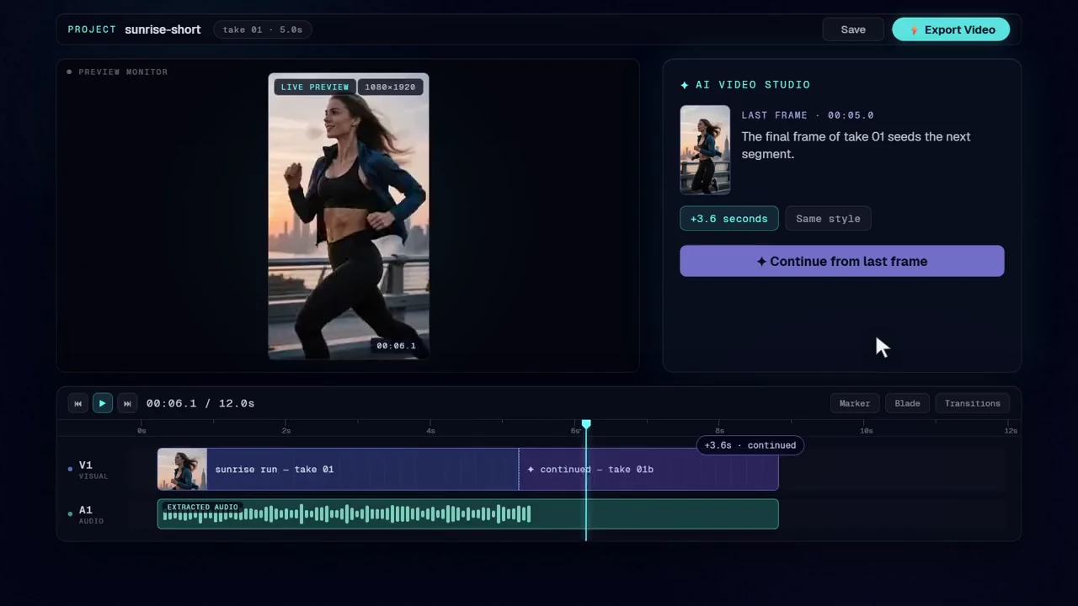
Task: Click the LIVE PREVIEW badge
Action: point(315,87)
